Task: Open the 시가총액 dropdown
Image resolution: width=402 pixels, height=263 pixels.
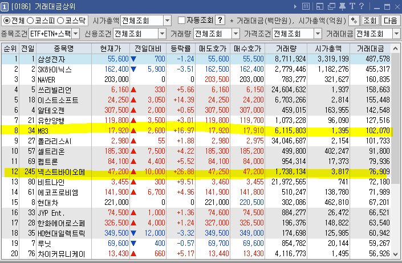Action: pos(168,20)
